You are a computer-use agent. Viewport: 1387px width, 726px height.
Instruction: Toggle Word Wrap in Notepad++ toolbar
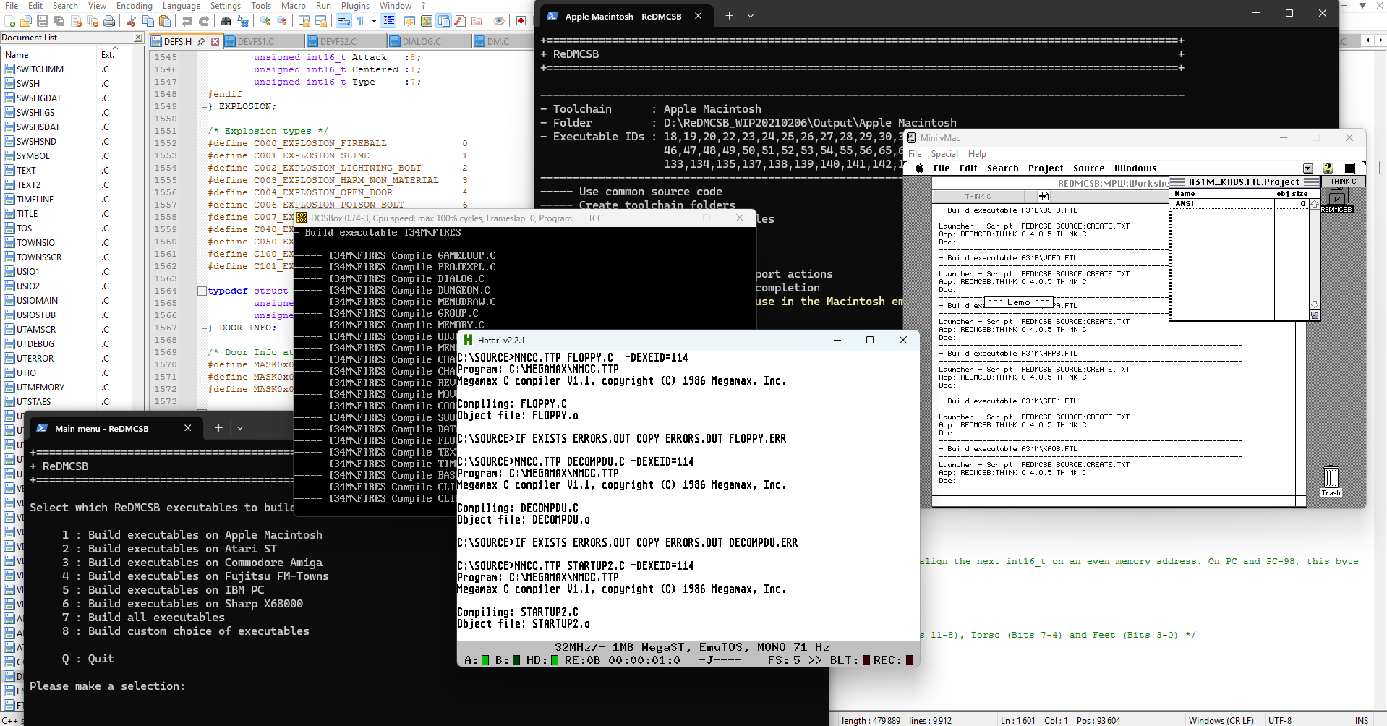coord(343,21)
